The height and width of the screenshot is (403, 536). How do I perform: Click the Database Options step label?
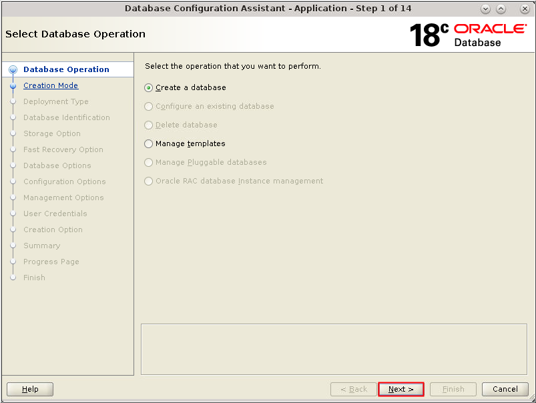point(57,165)
